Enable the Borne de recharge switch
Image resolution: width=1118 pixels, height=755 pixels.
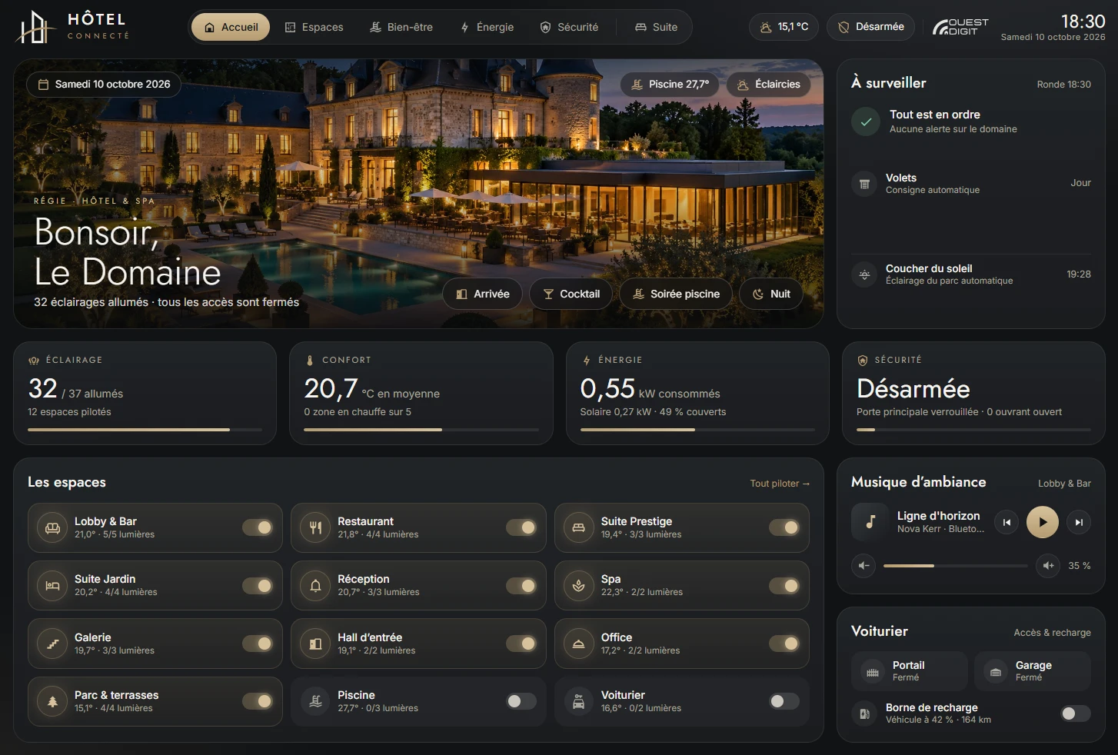pyautogui.click(x=1076, y=713)
